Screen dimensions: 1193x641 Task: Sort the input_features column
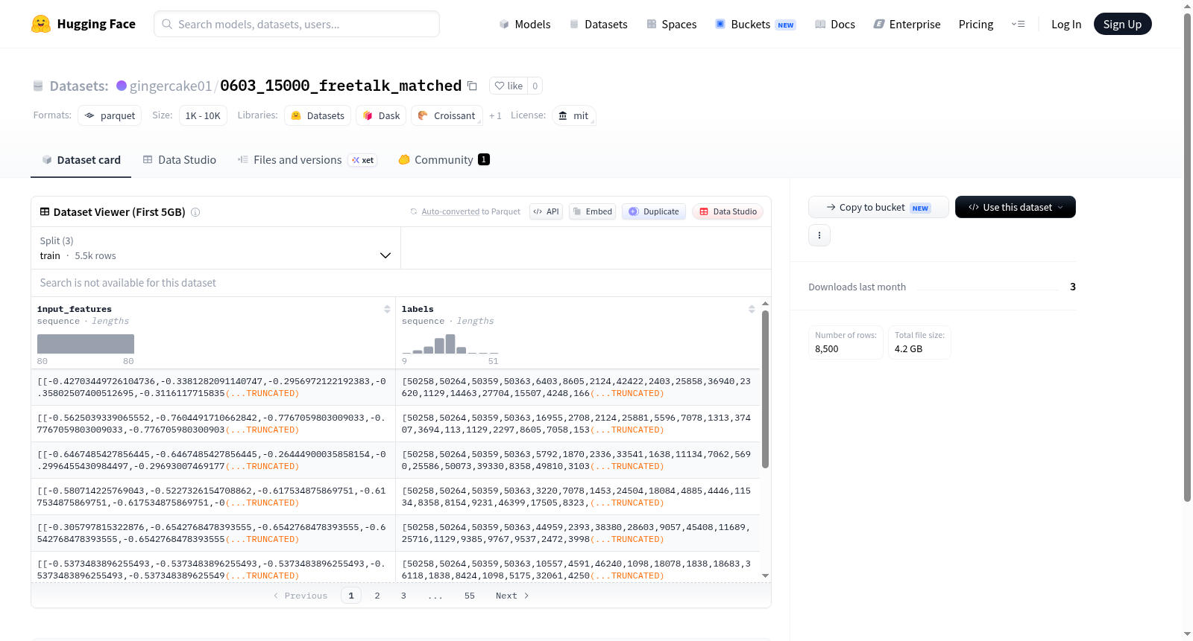(387, 309)
